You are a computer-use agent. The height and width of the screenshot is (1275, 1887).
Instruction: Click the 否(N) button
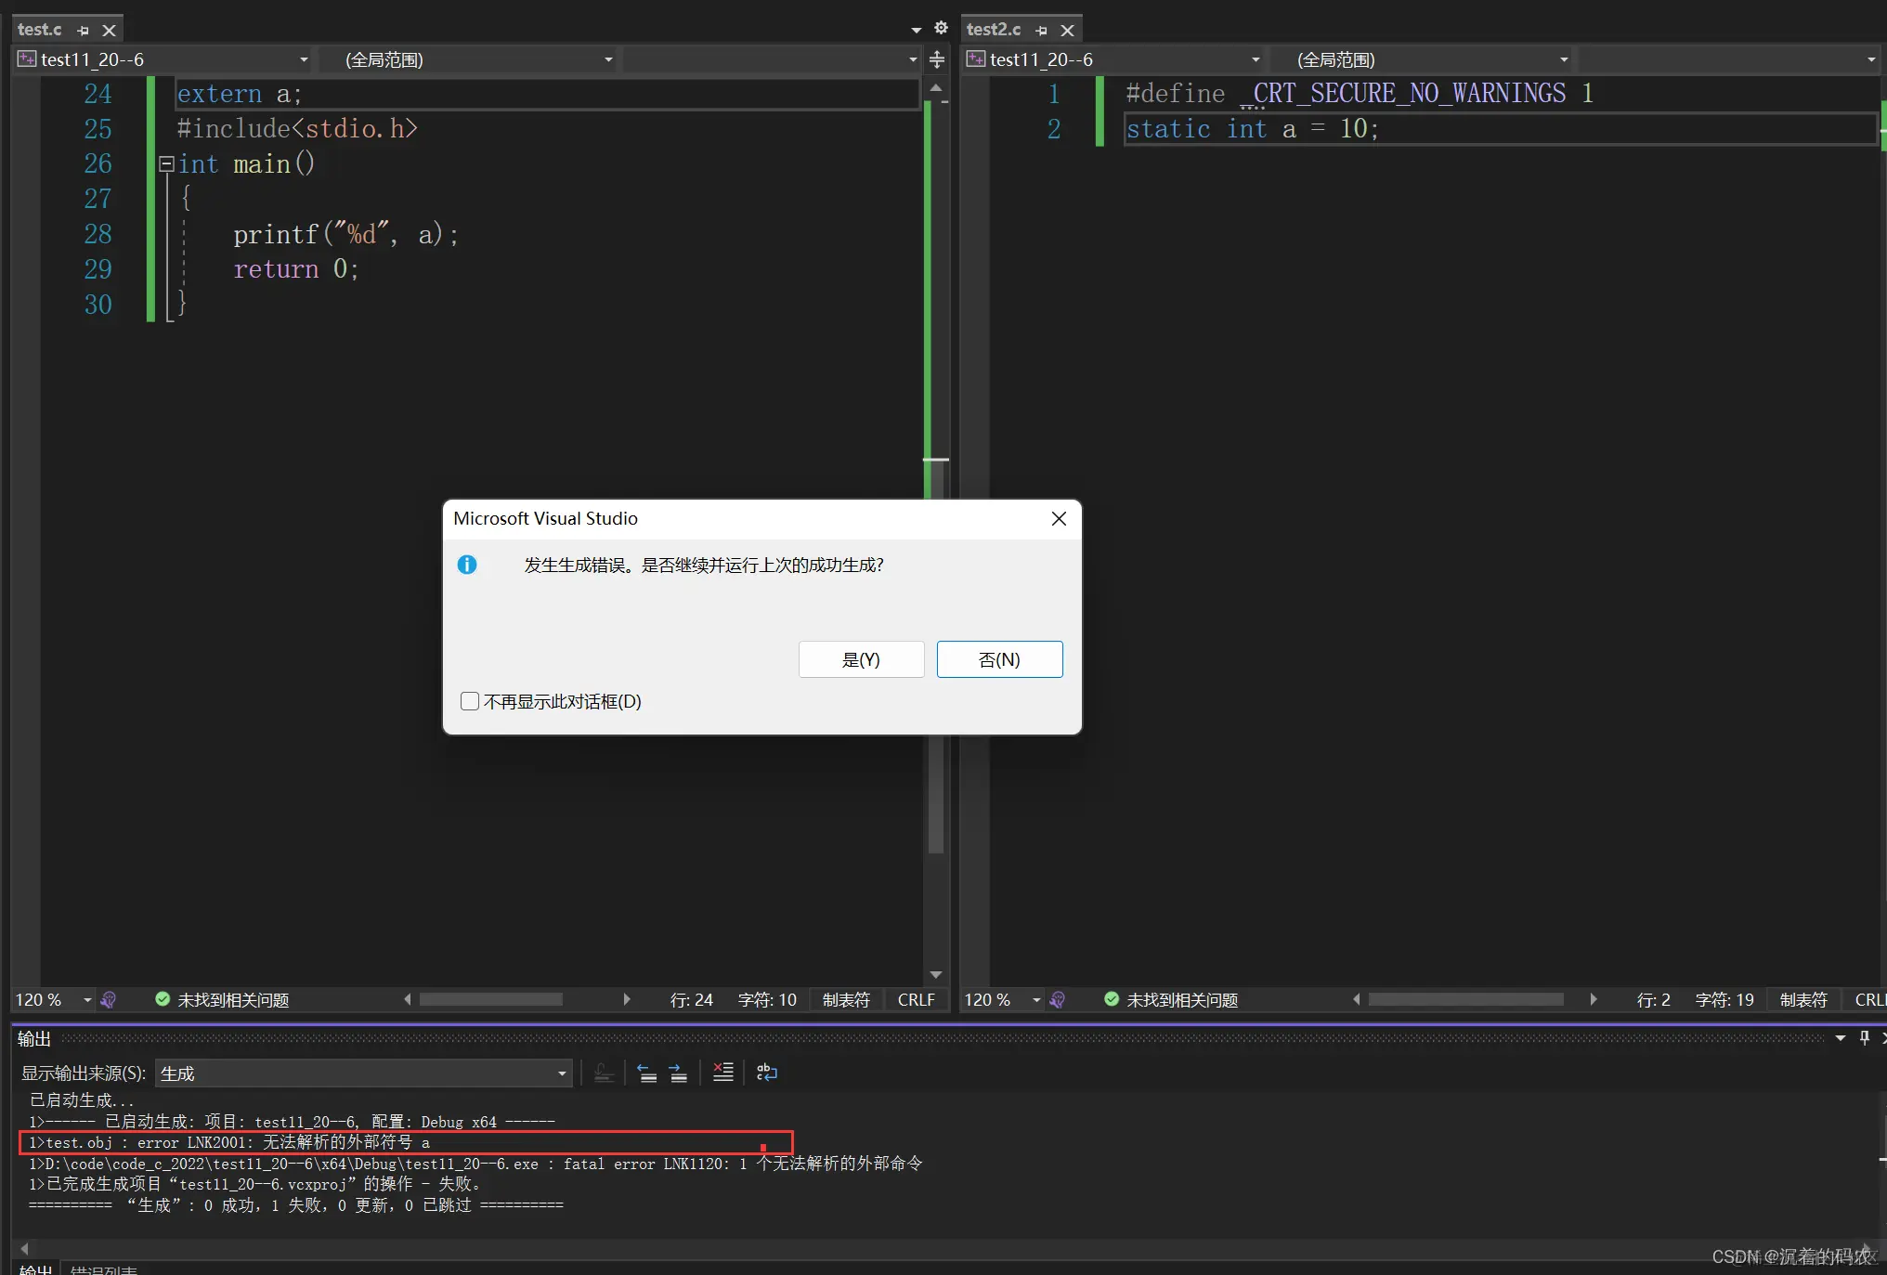click(x=999, y=659)
